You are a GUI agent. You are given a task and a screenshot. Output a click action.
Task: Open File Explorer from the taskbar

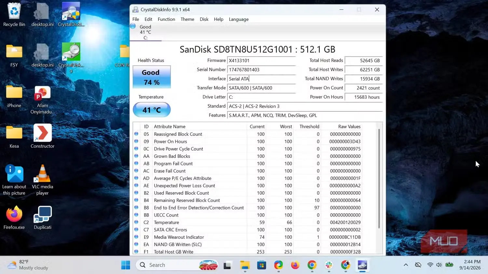click(x=245, y=265)
